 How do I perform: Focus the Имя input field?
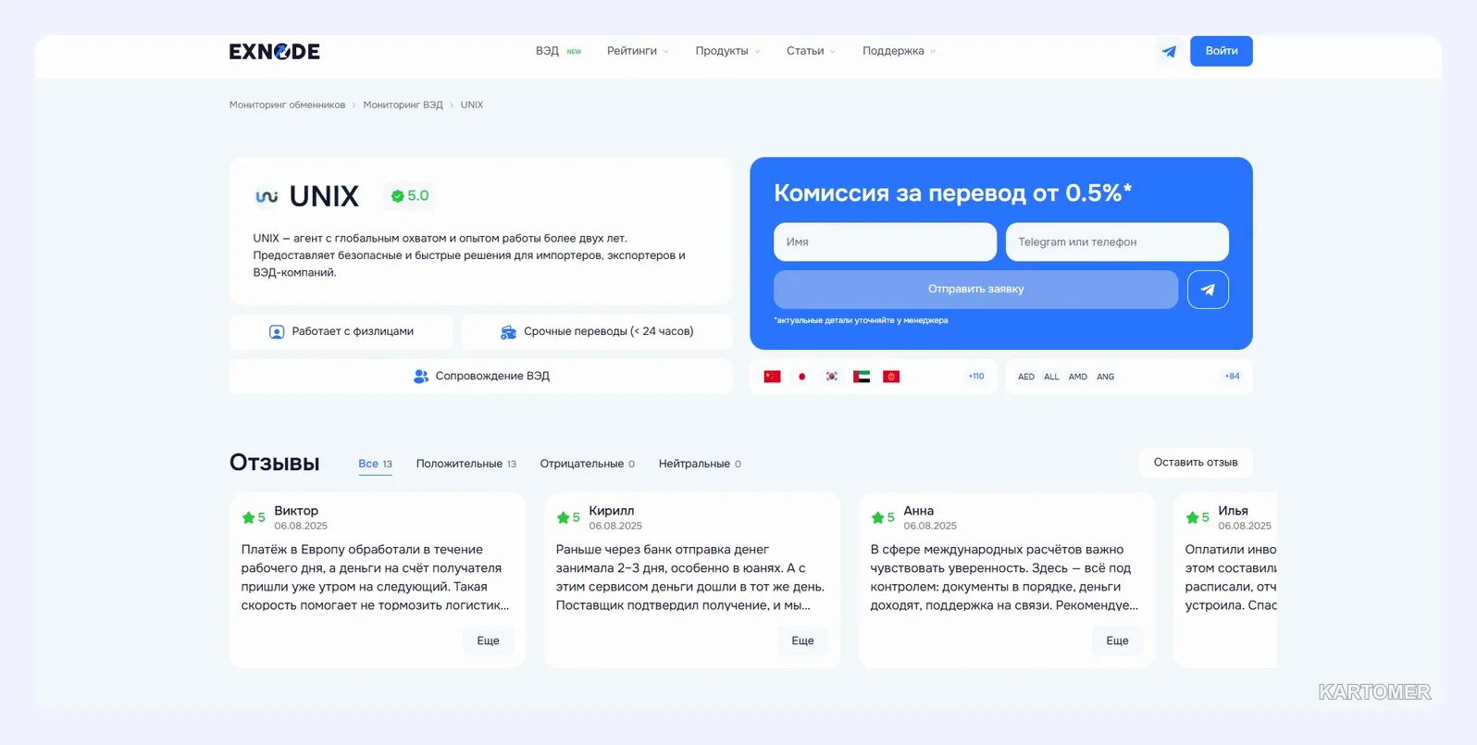click(885, 242)
